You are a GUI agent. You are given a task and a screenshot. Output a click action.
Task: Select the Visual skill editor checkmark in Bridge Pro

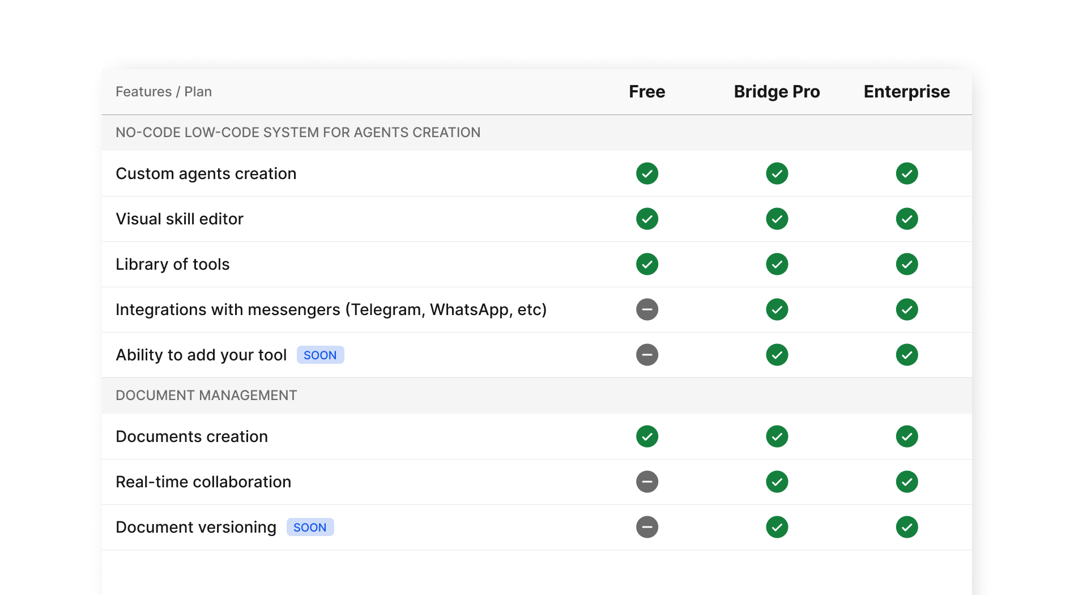click(777, 219)
